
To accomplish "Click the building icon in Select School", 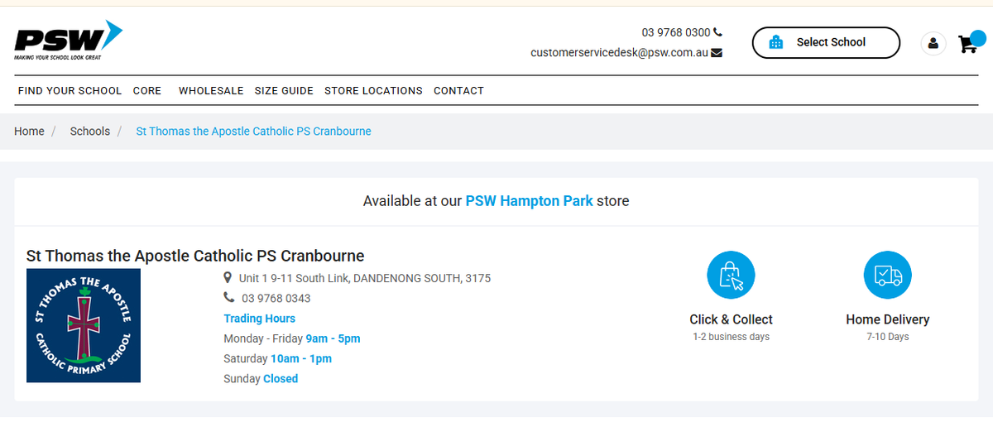I will click(775, 43).
